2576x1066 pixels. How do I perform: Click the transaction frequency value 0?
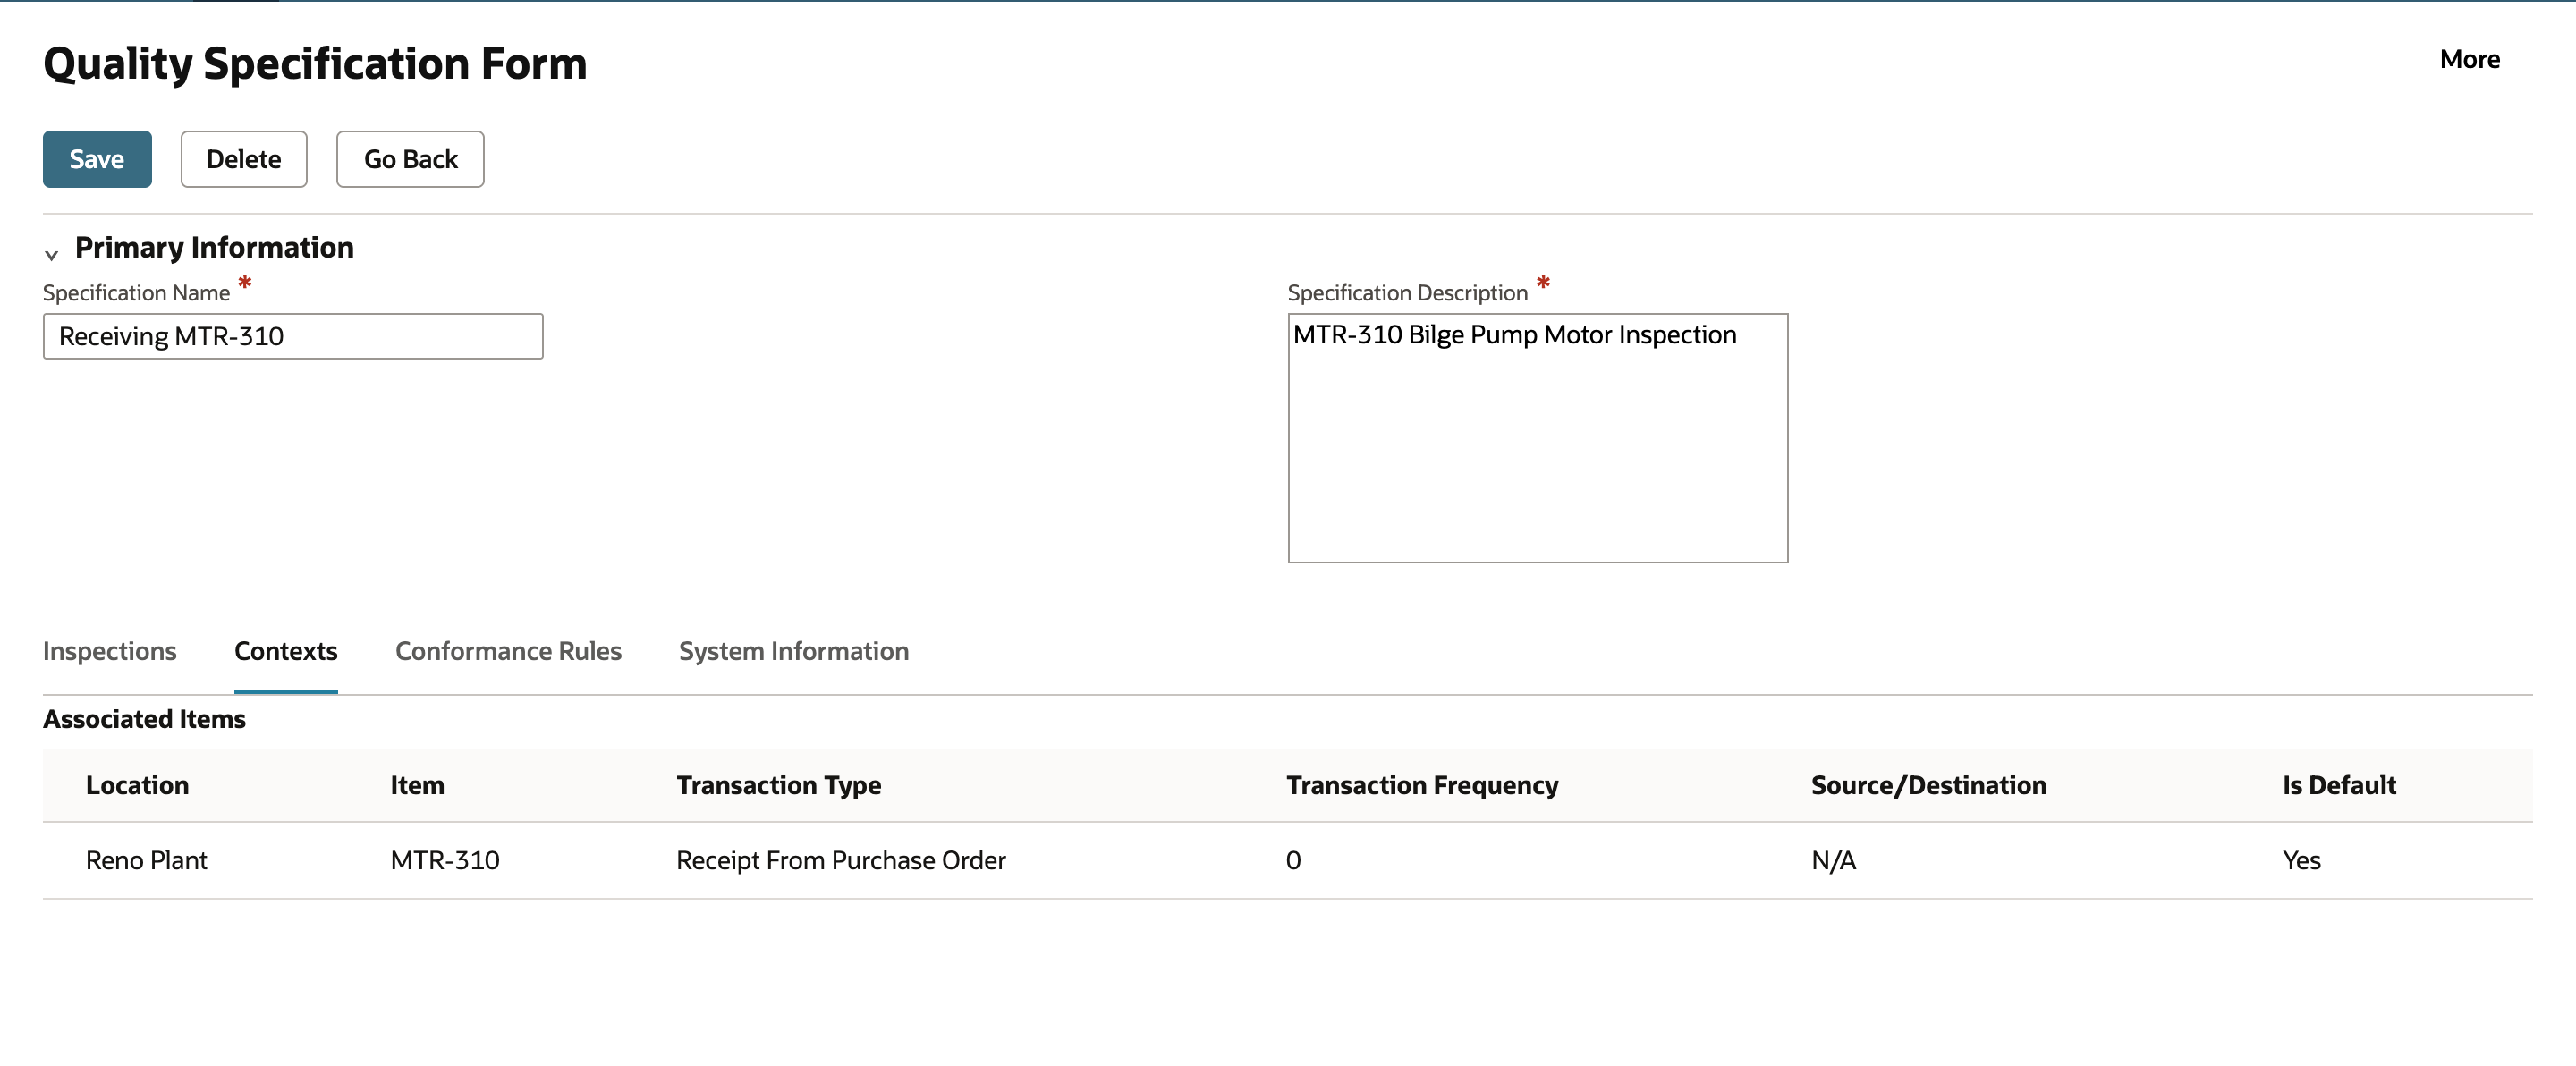tap(1293, 860)
